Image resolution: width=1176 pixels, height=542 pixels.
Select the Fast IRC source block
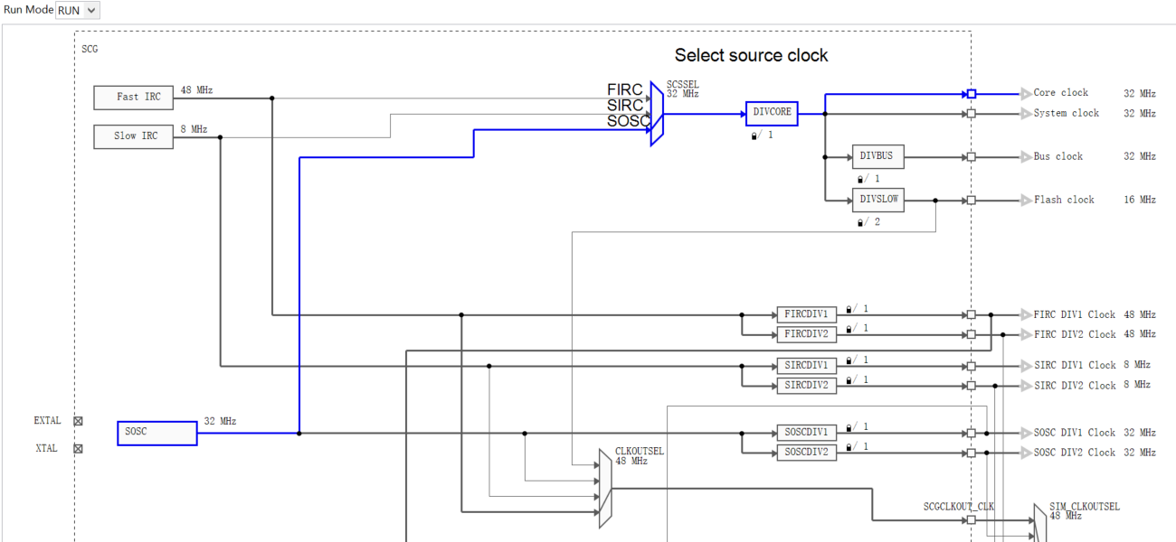133,97
